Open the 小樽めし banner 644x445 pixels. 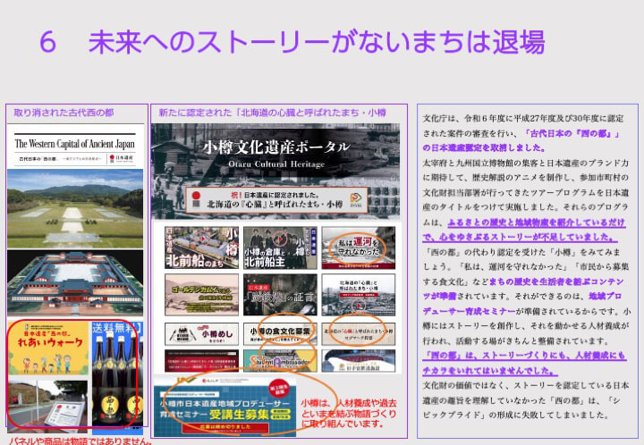[201, 332]
